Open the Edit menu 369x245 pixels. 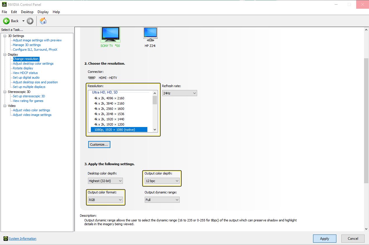pyautogui.click(x=14, y=12)
